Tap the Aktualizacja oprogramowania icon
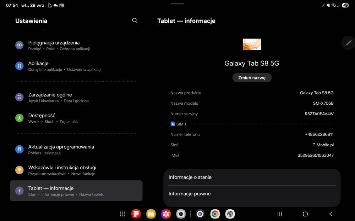Image resolution: width=355 pixels, height=221 pixels. click(x=19, y=149)
